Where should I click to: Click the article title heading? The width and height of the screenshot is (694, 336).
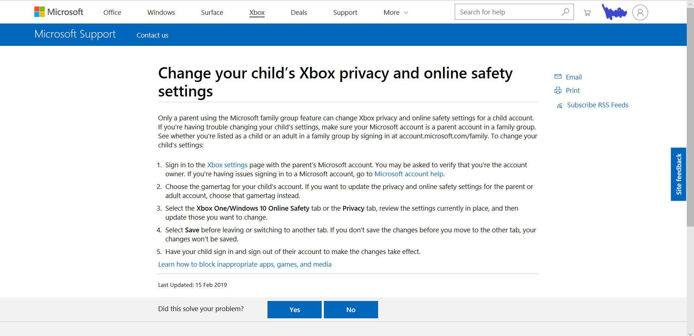(x=335, y=82)
